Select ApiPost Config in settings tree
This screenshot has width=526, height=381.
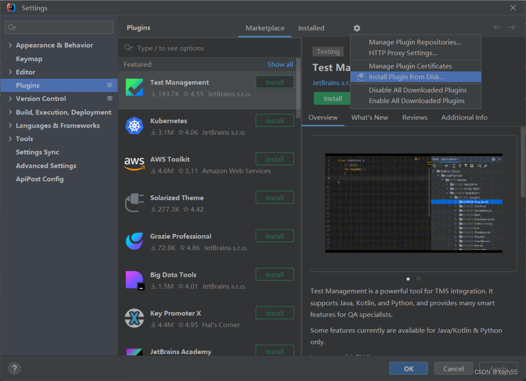coord(40,179)
